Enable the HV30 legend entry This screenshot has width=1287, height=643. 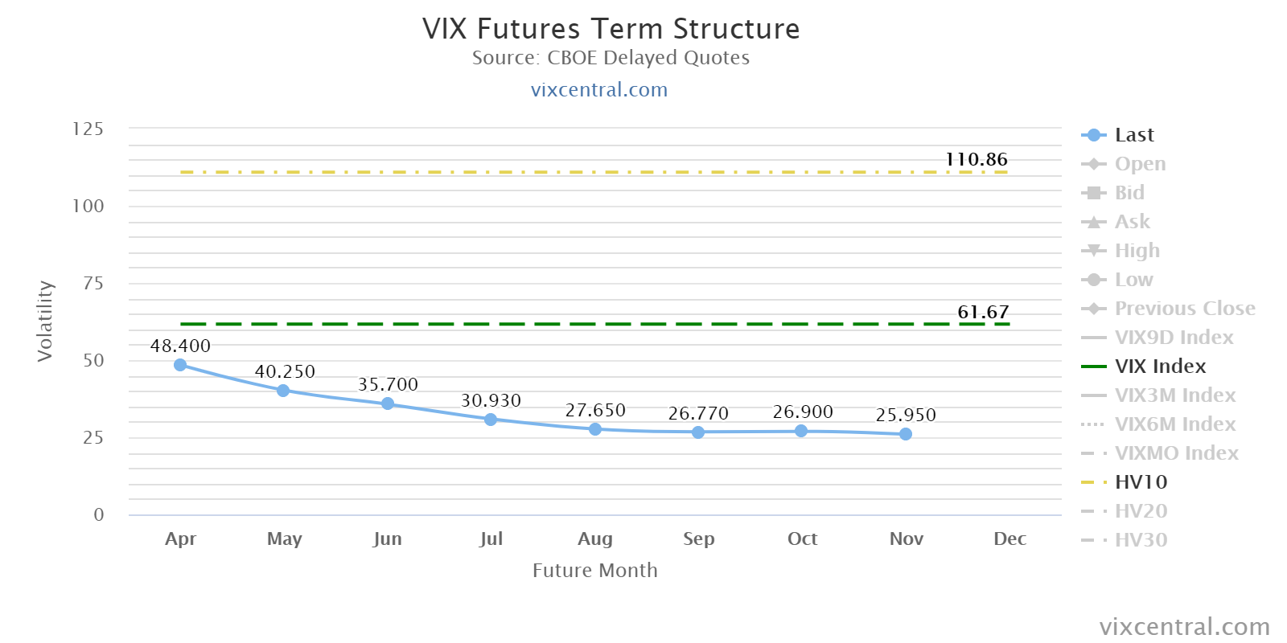(x=1125, y=540)
